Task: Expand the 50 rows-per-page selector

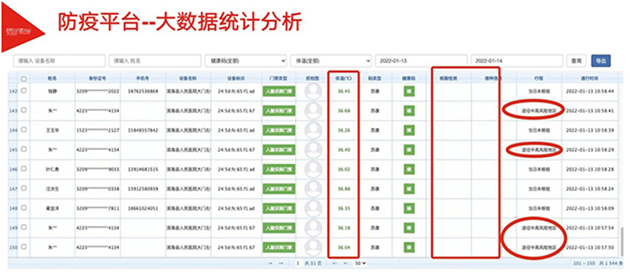Action: (x=360, y=263)
